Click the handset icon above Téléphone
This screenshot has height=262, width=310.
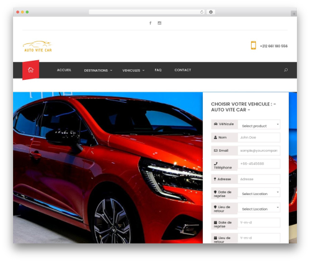click(x=216, y=164)
